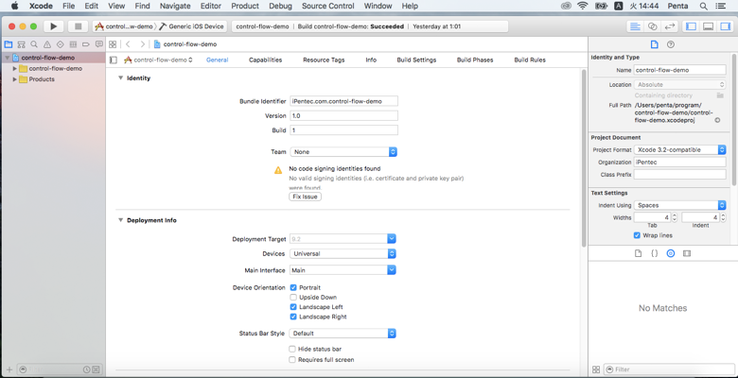Open the Source Control menu
The image size is (738, 378).
pyautogui.click(x=328, y=6)
